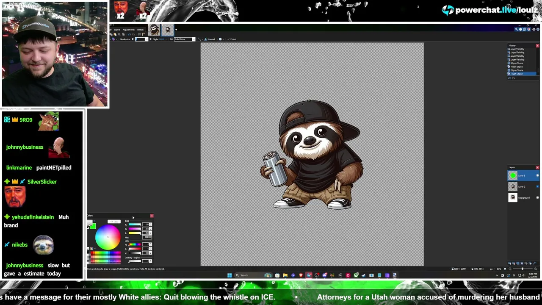Close the Layers panel
The image size is (542, 305).
(x=537, y=167)
